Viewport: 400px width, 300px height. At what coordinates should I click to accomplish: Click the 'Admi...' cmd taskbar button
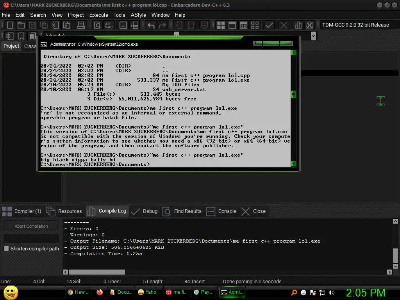pos(232,292)
